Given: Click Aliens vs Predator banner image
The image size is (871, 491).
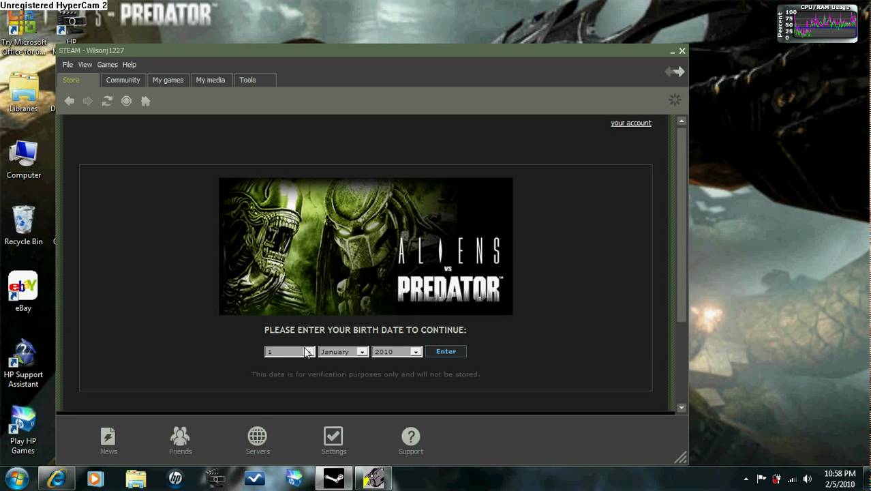Looking at the screenshot, I should click(366, 246).
